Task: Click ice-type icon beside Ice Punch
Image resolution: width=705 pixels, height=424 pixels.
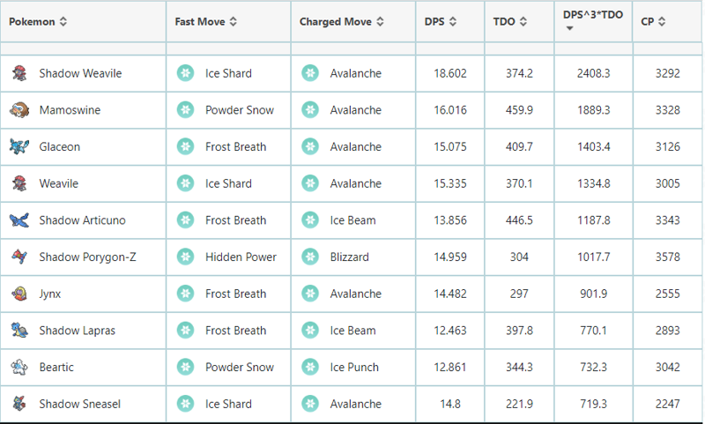Action: pyautogui.click(x=310, y=367)
